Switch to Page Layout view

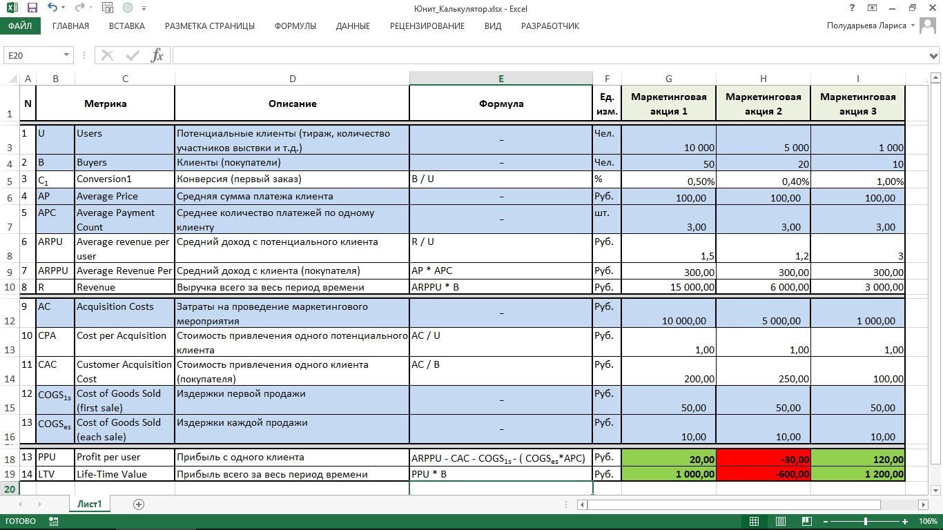pyautogui.click(x=779, y=522)
